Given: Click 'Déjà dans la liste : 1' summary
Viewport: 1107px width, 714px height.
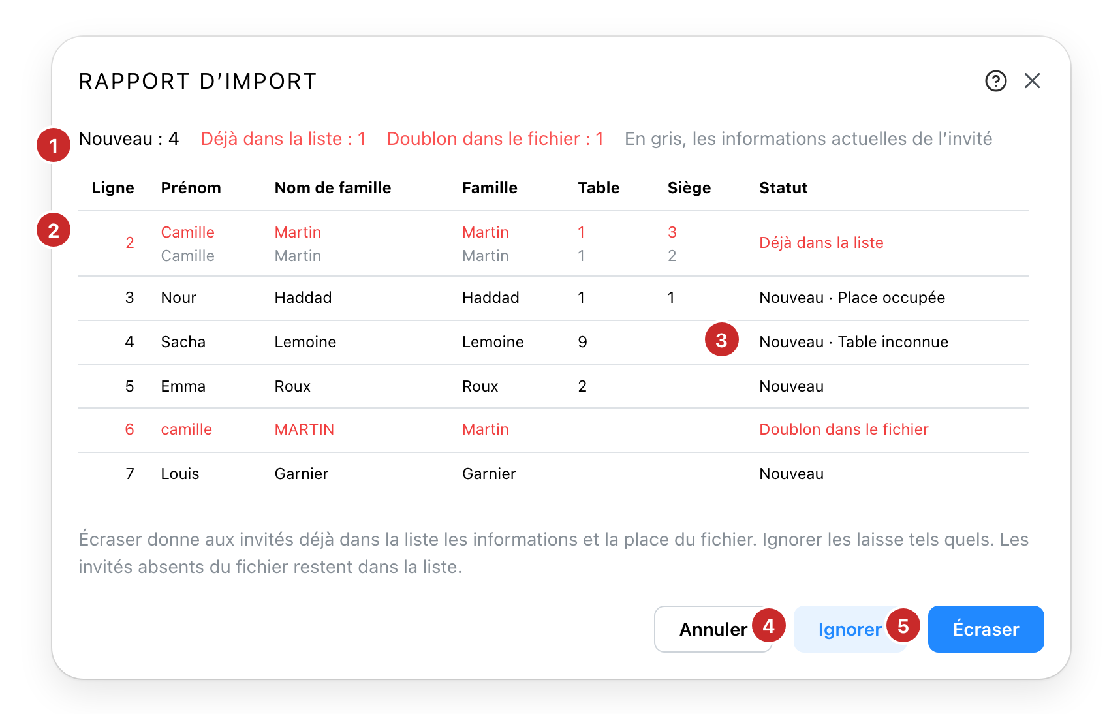Looking at the screenshot, I should (283, 138).
